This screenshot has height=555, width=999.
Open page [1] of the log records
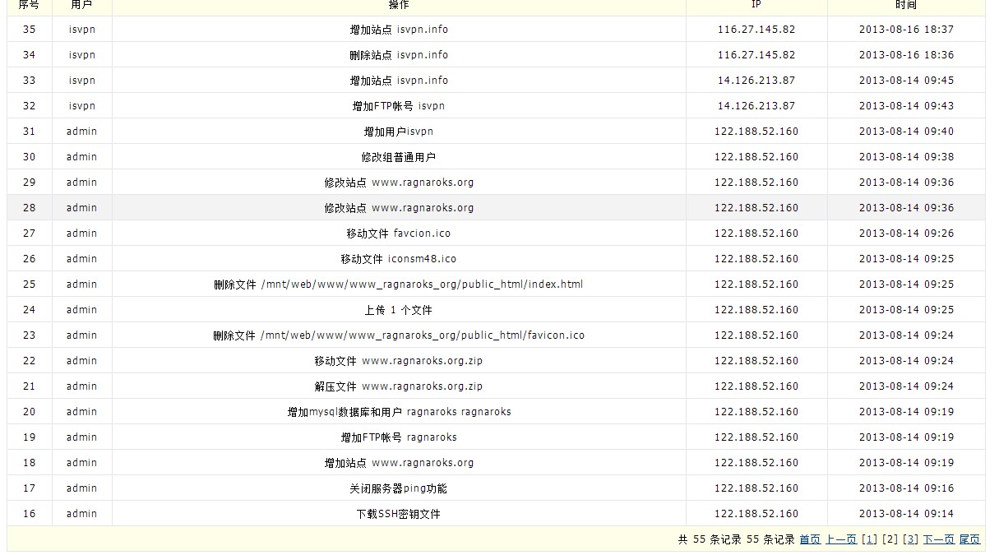[x=869, y=539]
